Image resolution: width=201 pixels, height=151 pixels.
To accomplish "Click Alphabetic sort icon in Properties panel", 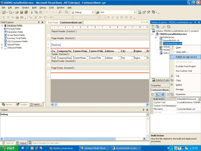I will tap(157, 95).
